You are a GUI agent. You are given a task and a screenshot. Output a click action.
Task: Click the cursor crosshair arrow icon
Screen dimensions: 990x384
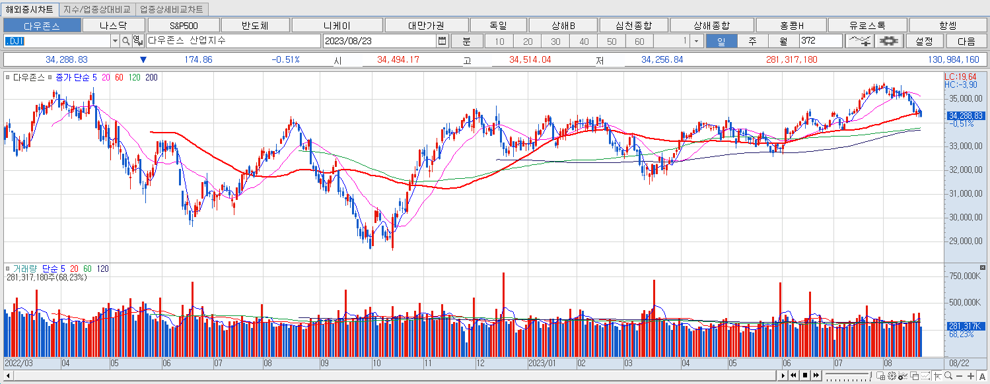(938, 375)
